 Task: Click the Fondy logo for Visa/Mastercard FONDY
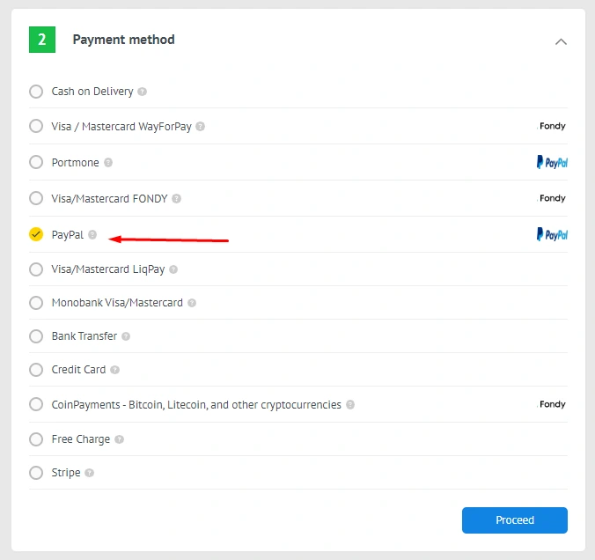[552, 199]
